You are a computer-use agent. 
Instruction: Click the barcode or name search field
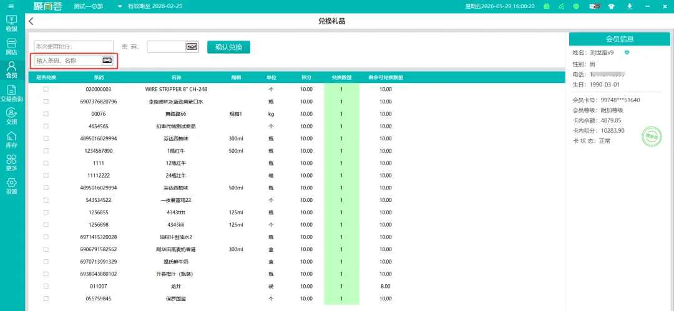pyautogui.click(x=68, y=60)
